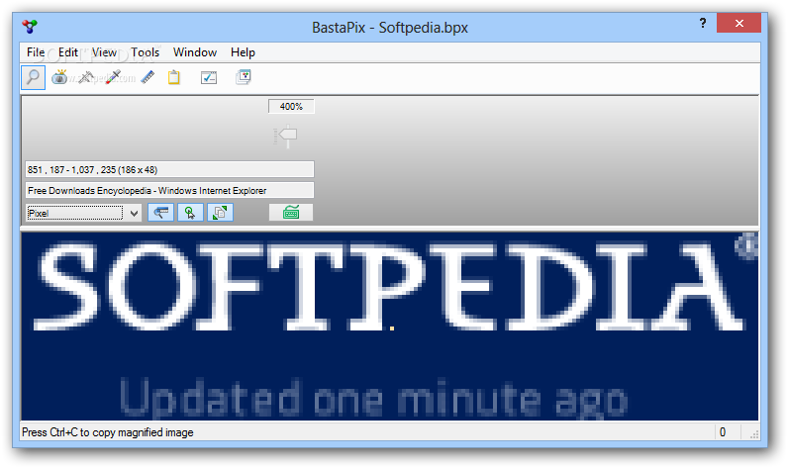Image resolution: width=788 pixels, height=468 pixels.
Task: Close the BastaPix window
Action: tap(739, 23)
